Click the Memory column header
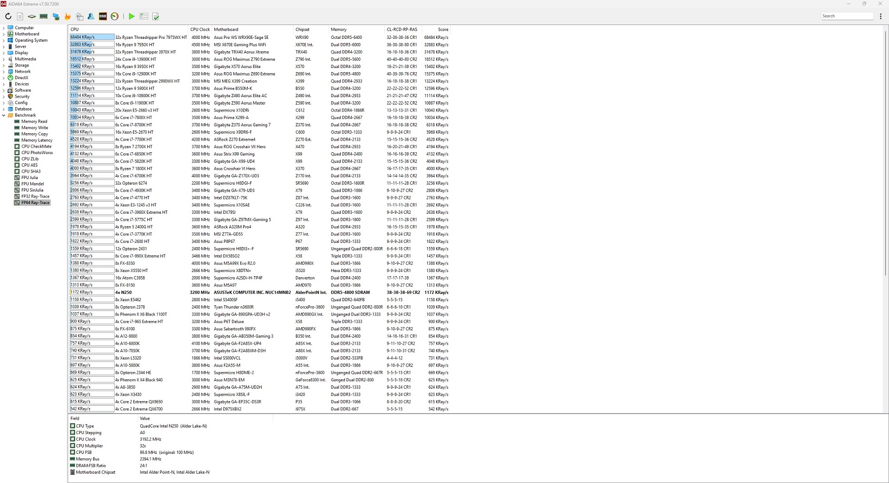Viewport: 889px width, 483px height. point(357,29)
